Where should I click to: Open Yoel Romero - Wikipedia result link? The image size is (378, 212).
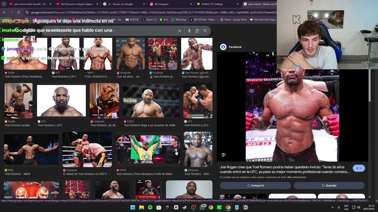pos(198,174)
